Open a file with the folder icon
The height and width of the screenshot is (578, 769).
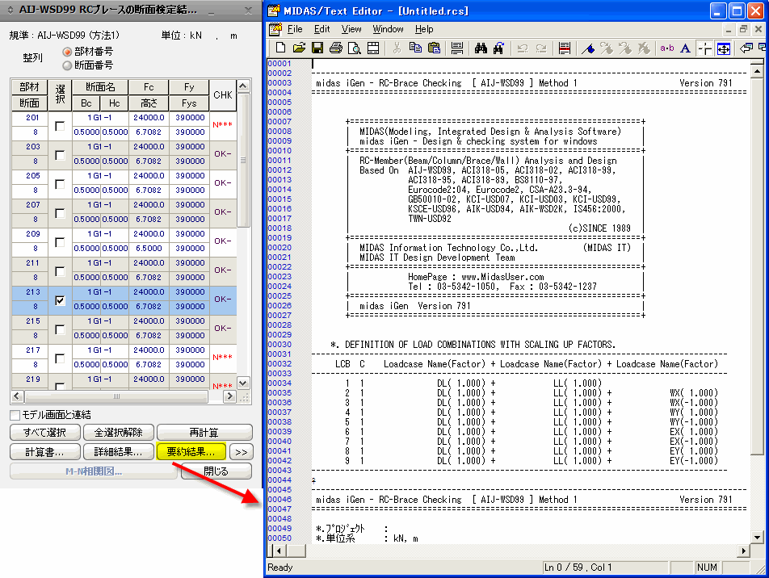coord(299,48)
